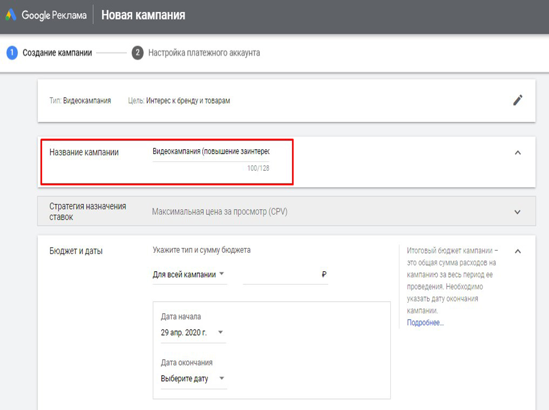Collapse the Название кампании section chevron
The width and height of the screenshot is (549, 410).
pos(518,153)
